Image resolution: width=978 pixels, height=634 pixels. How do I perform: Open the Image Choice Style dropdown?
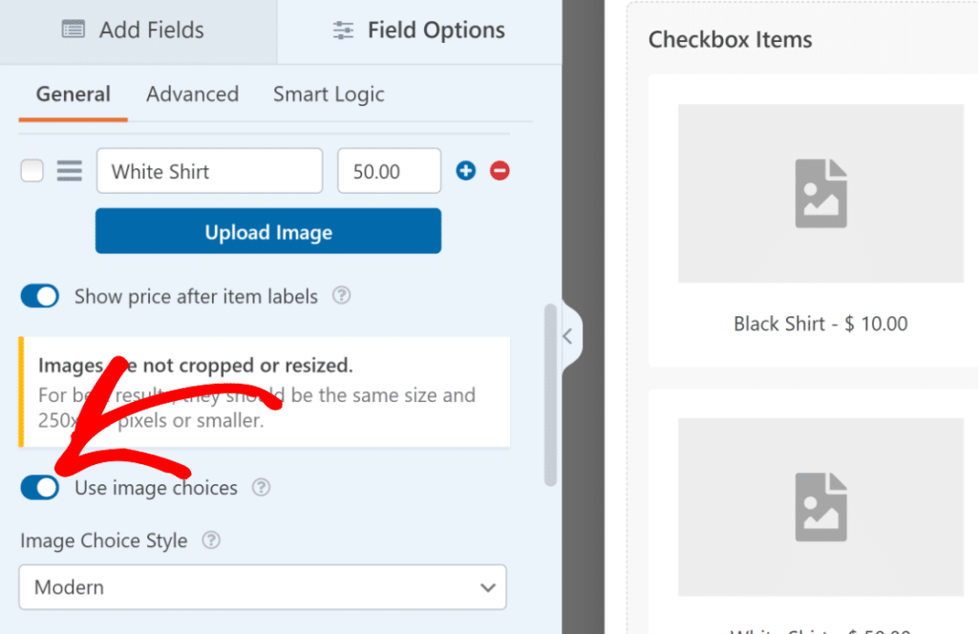(263, 587)
